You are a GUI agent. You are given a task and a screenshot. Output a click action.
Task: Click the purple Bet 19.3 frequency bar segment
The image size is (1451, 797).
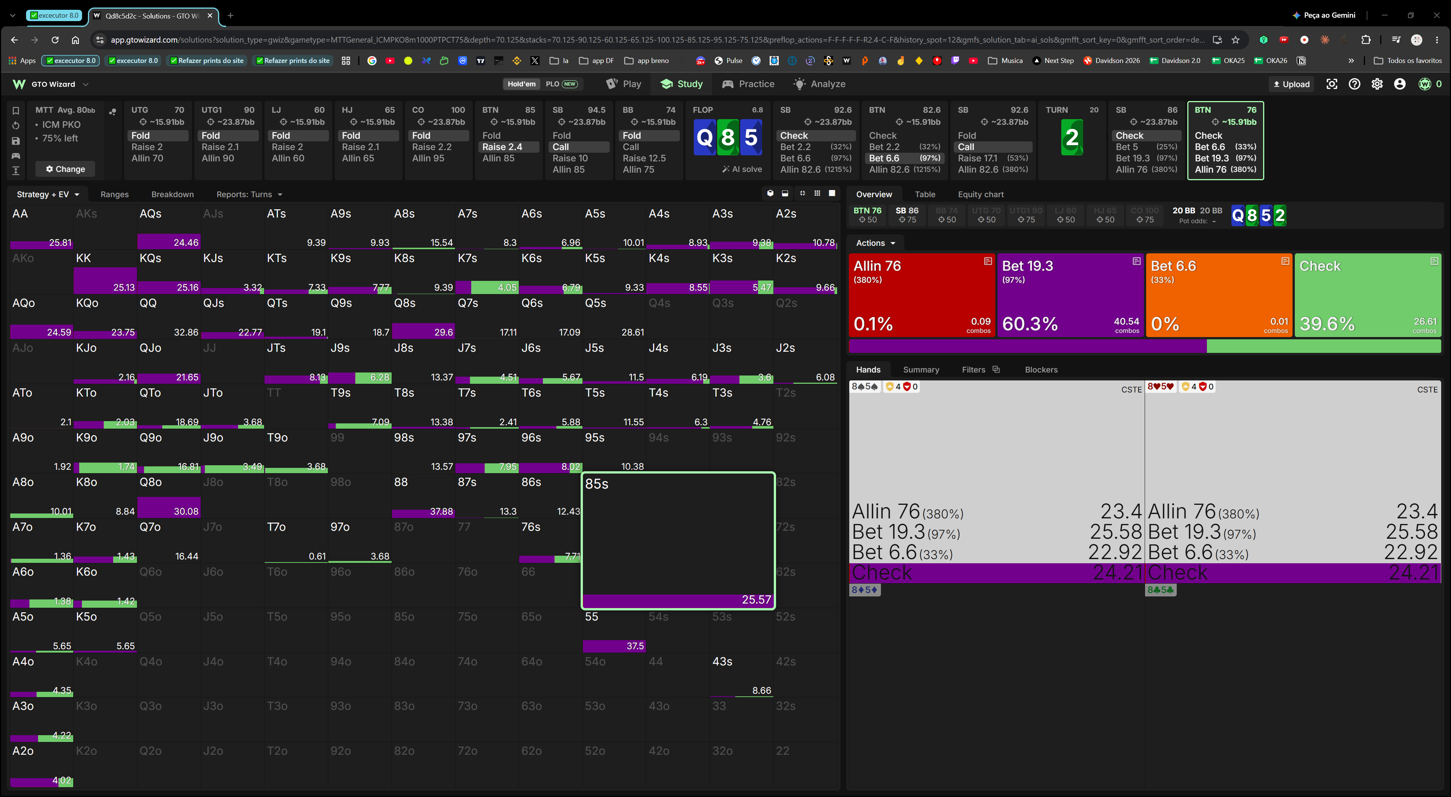[x=1027, y=346]
